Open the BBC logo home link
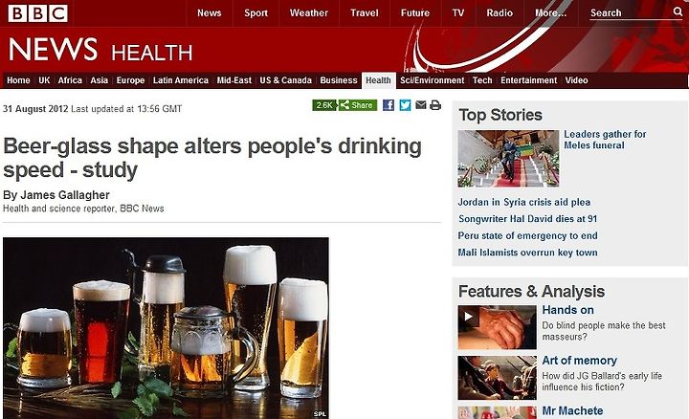 [37, 13]
